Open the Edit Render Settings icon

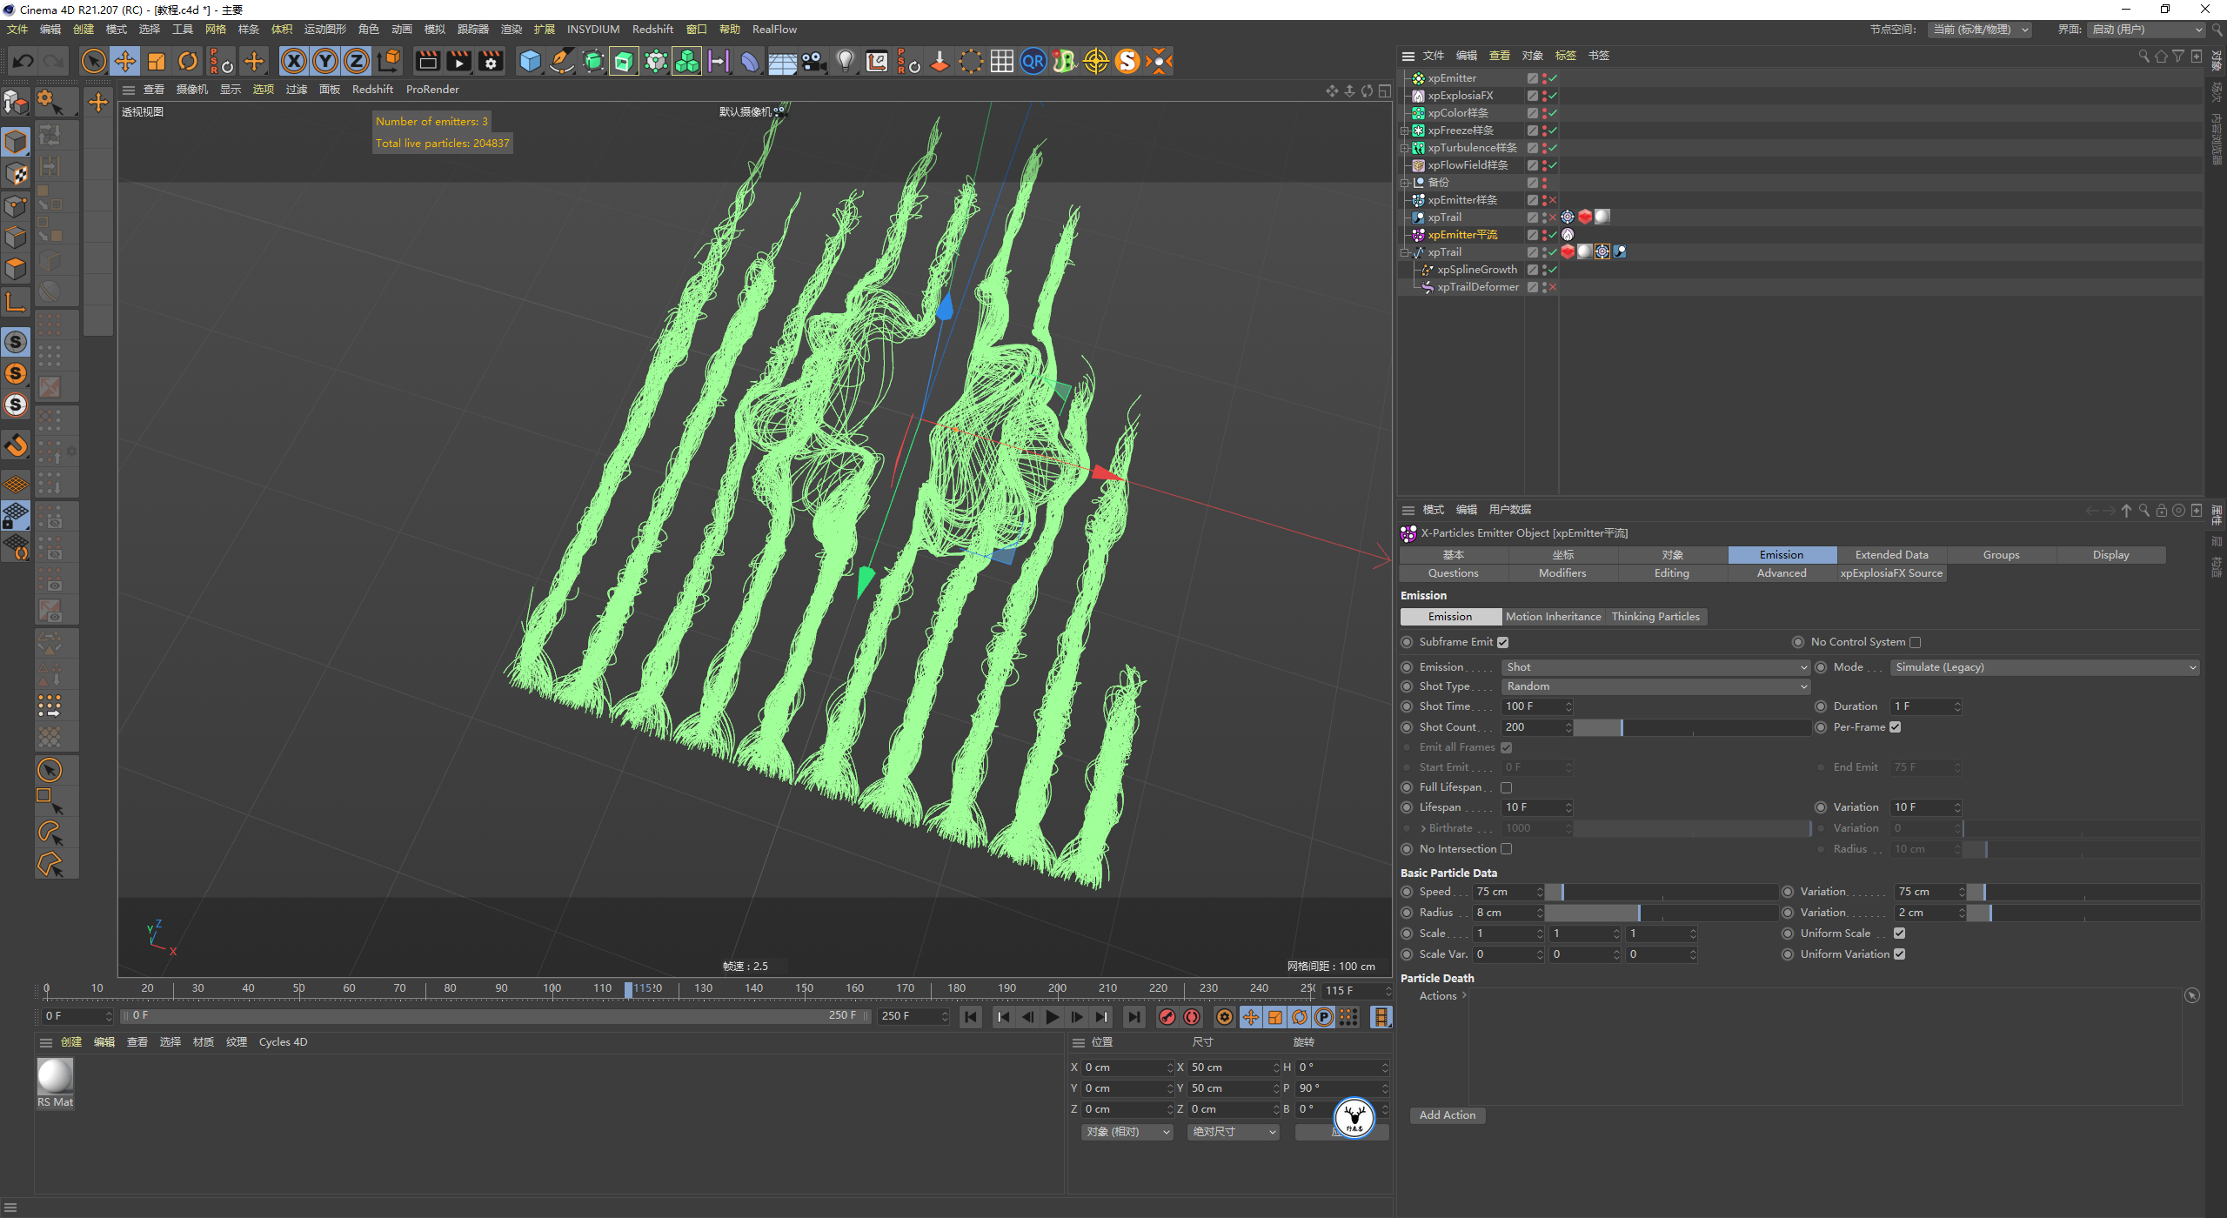[x=492, y=61]
